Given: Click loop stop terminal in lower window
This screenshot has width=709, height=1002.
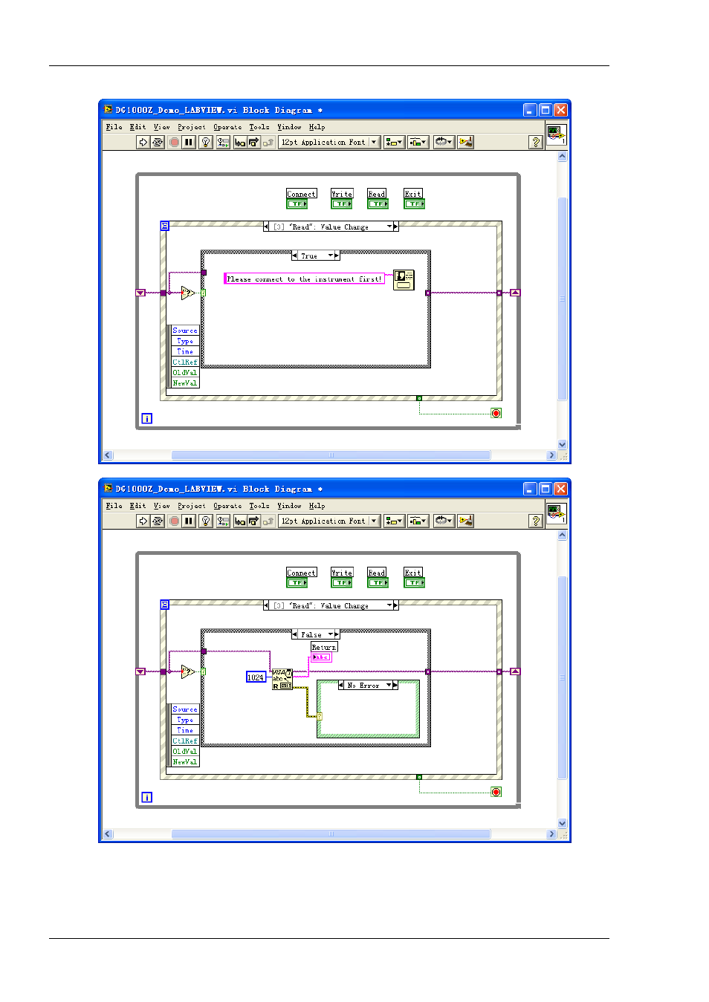Looking at the screenshot, I should click(x=496, y=792).
